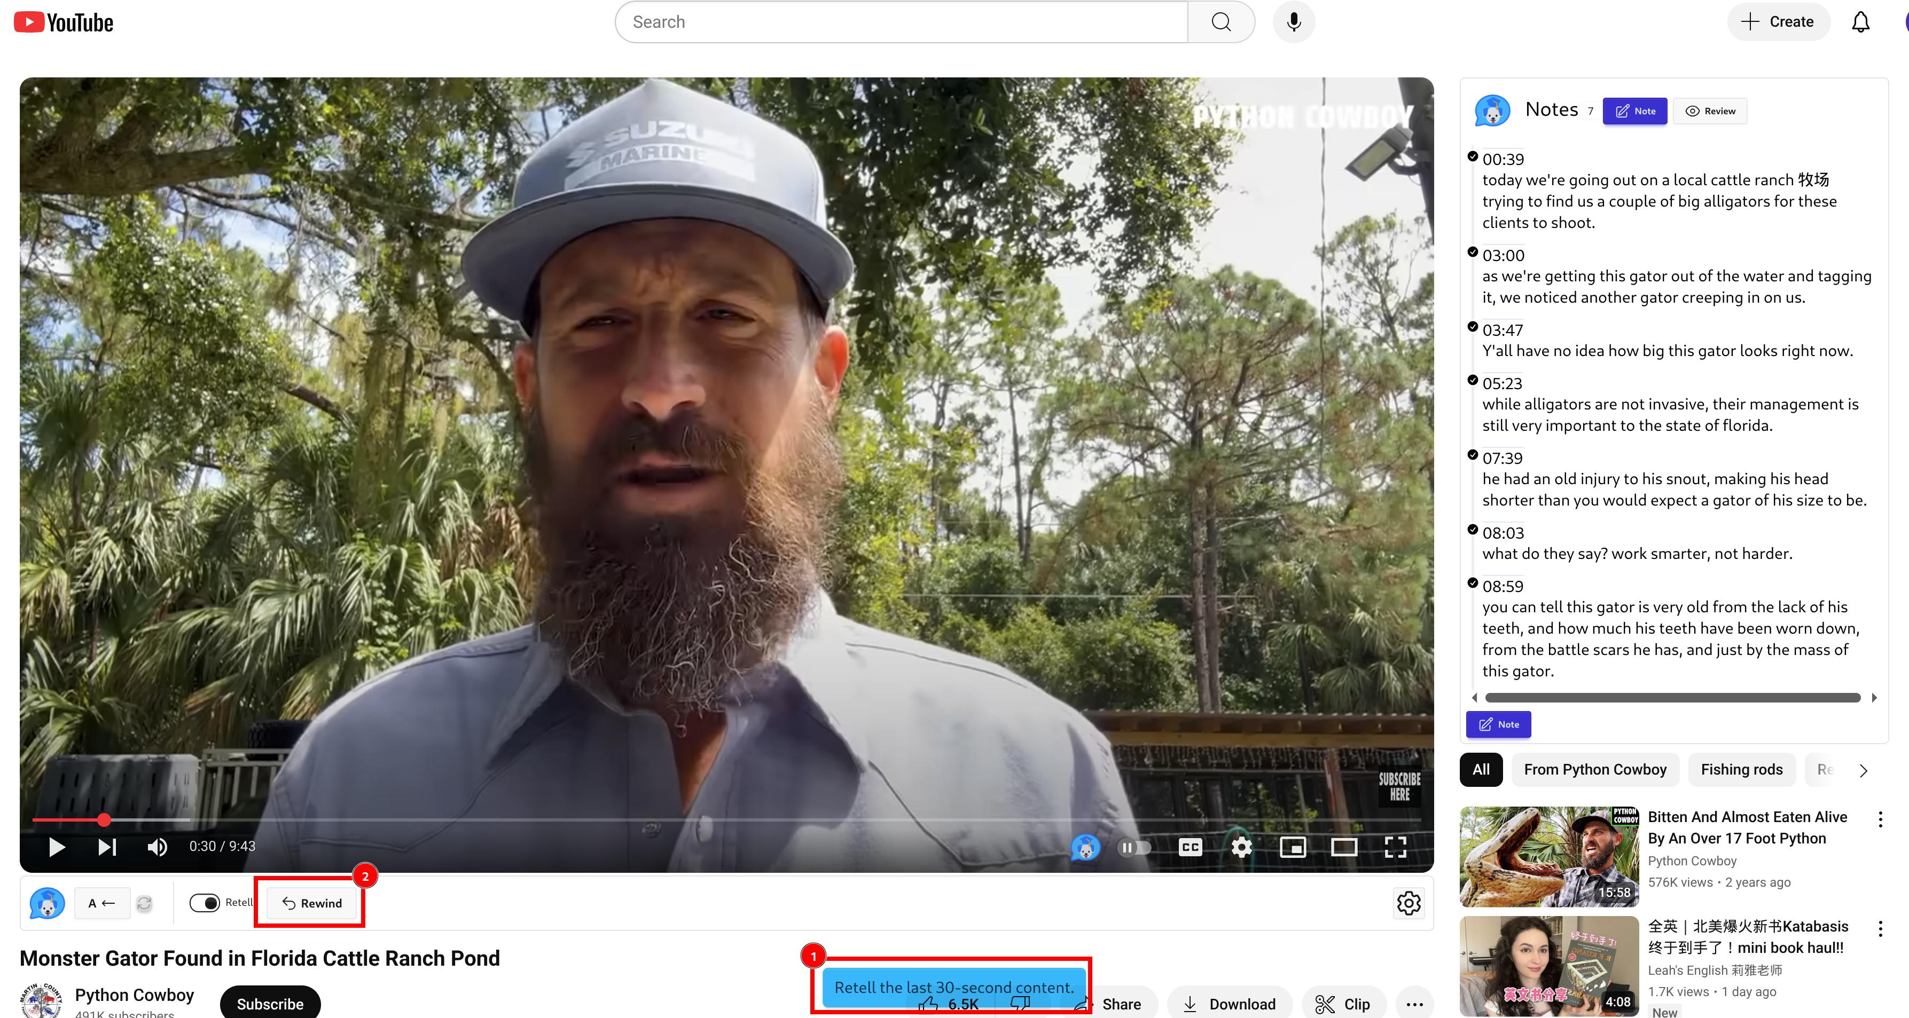Enter fullscreen mode
Viewport: 1909px width, 1018px height.
click(x=1396, y=847)
